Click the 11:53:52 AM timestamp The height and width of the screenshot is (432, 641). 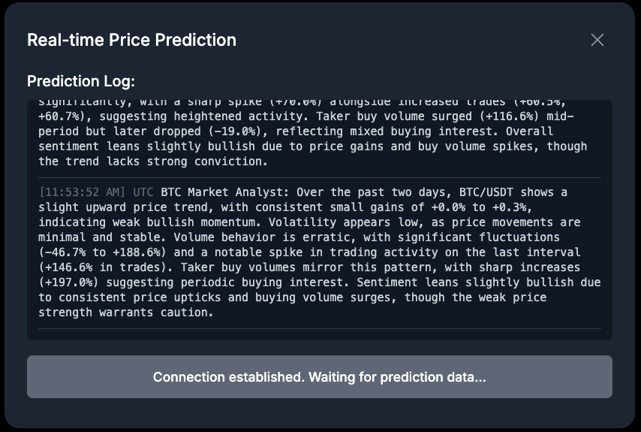(83, 192)
